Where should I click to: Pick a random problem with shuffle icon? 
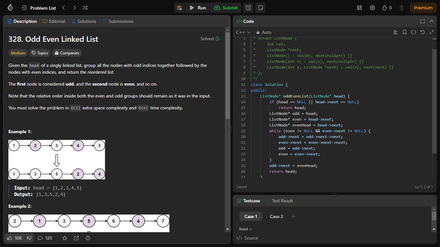85,8
